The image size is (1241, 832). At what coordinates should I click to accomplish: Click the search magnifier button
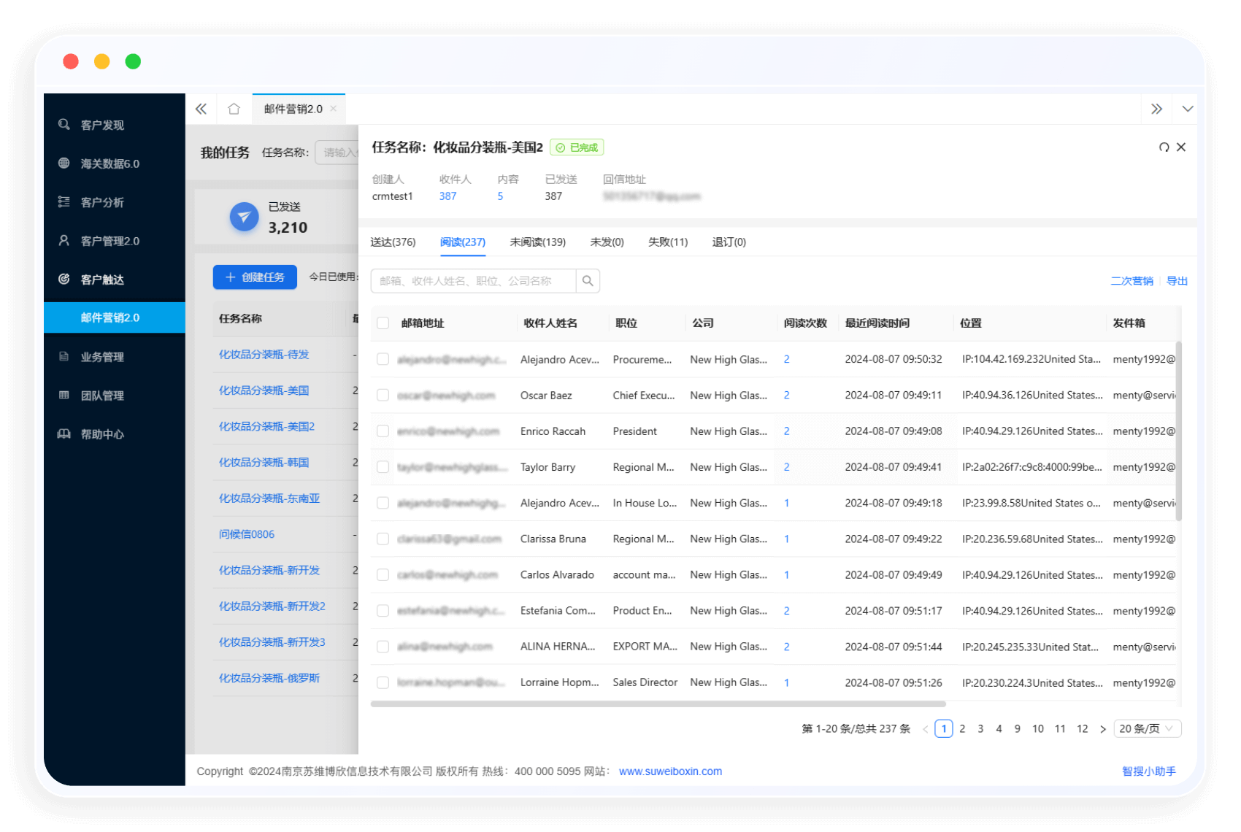pyautogui.click(x=588, y=281)
